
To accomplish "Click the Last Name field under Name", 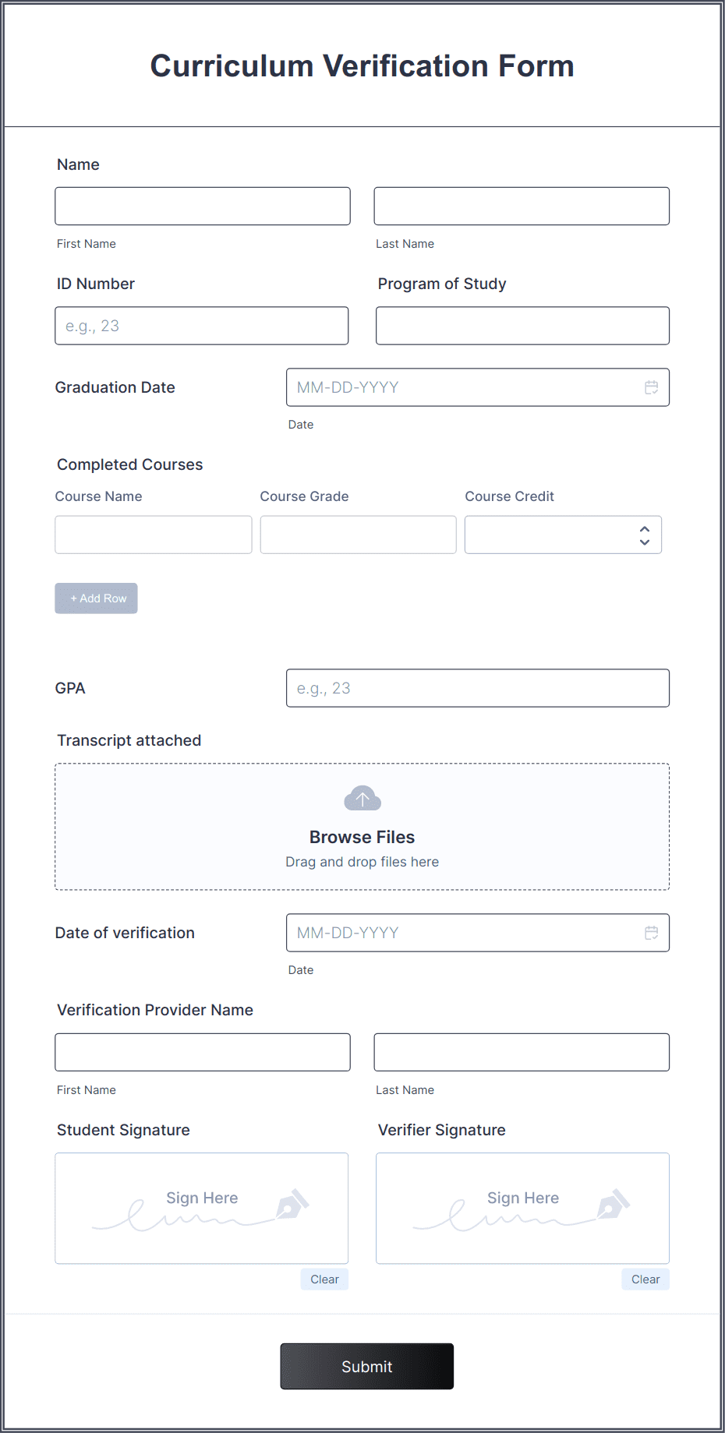I will click(x=521, y=206).
